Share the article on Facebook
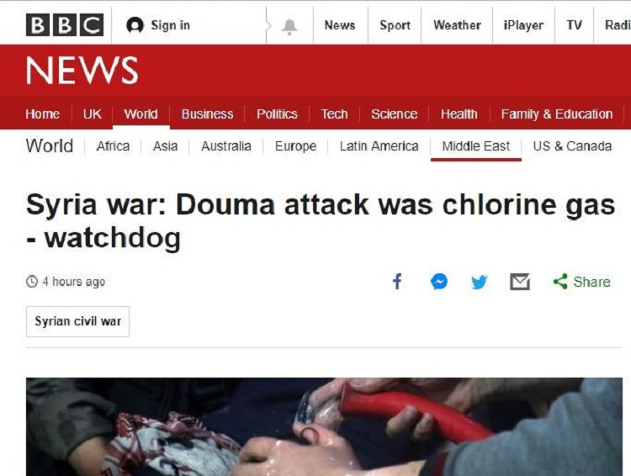 pos(397,281)
